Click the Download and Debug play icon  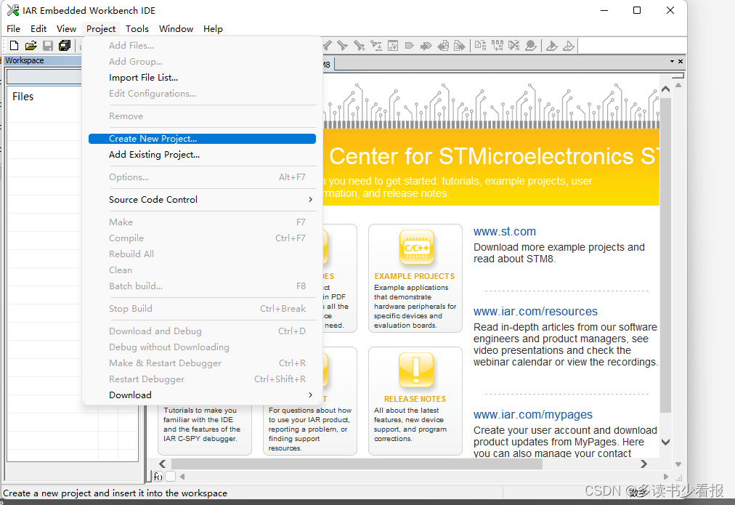[x=552, y=46]
